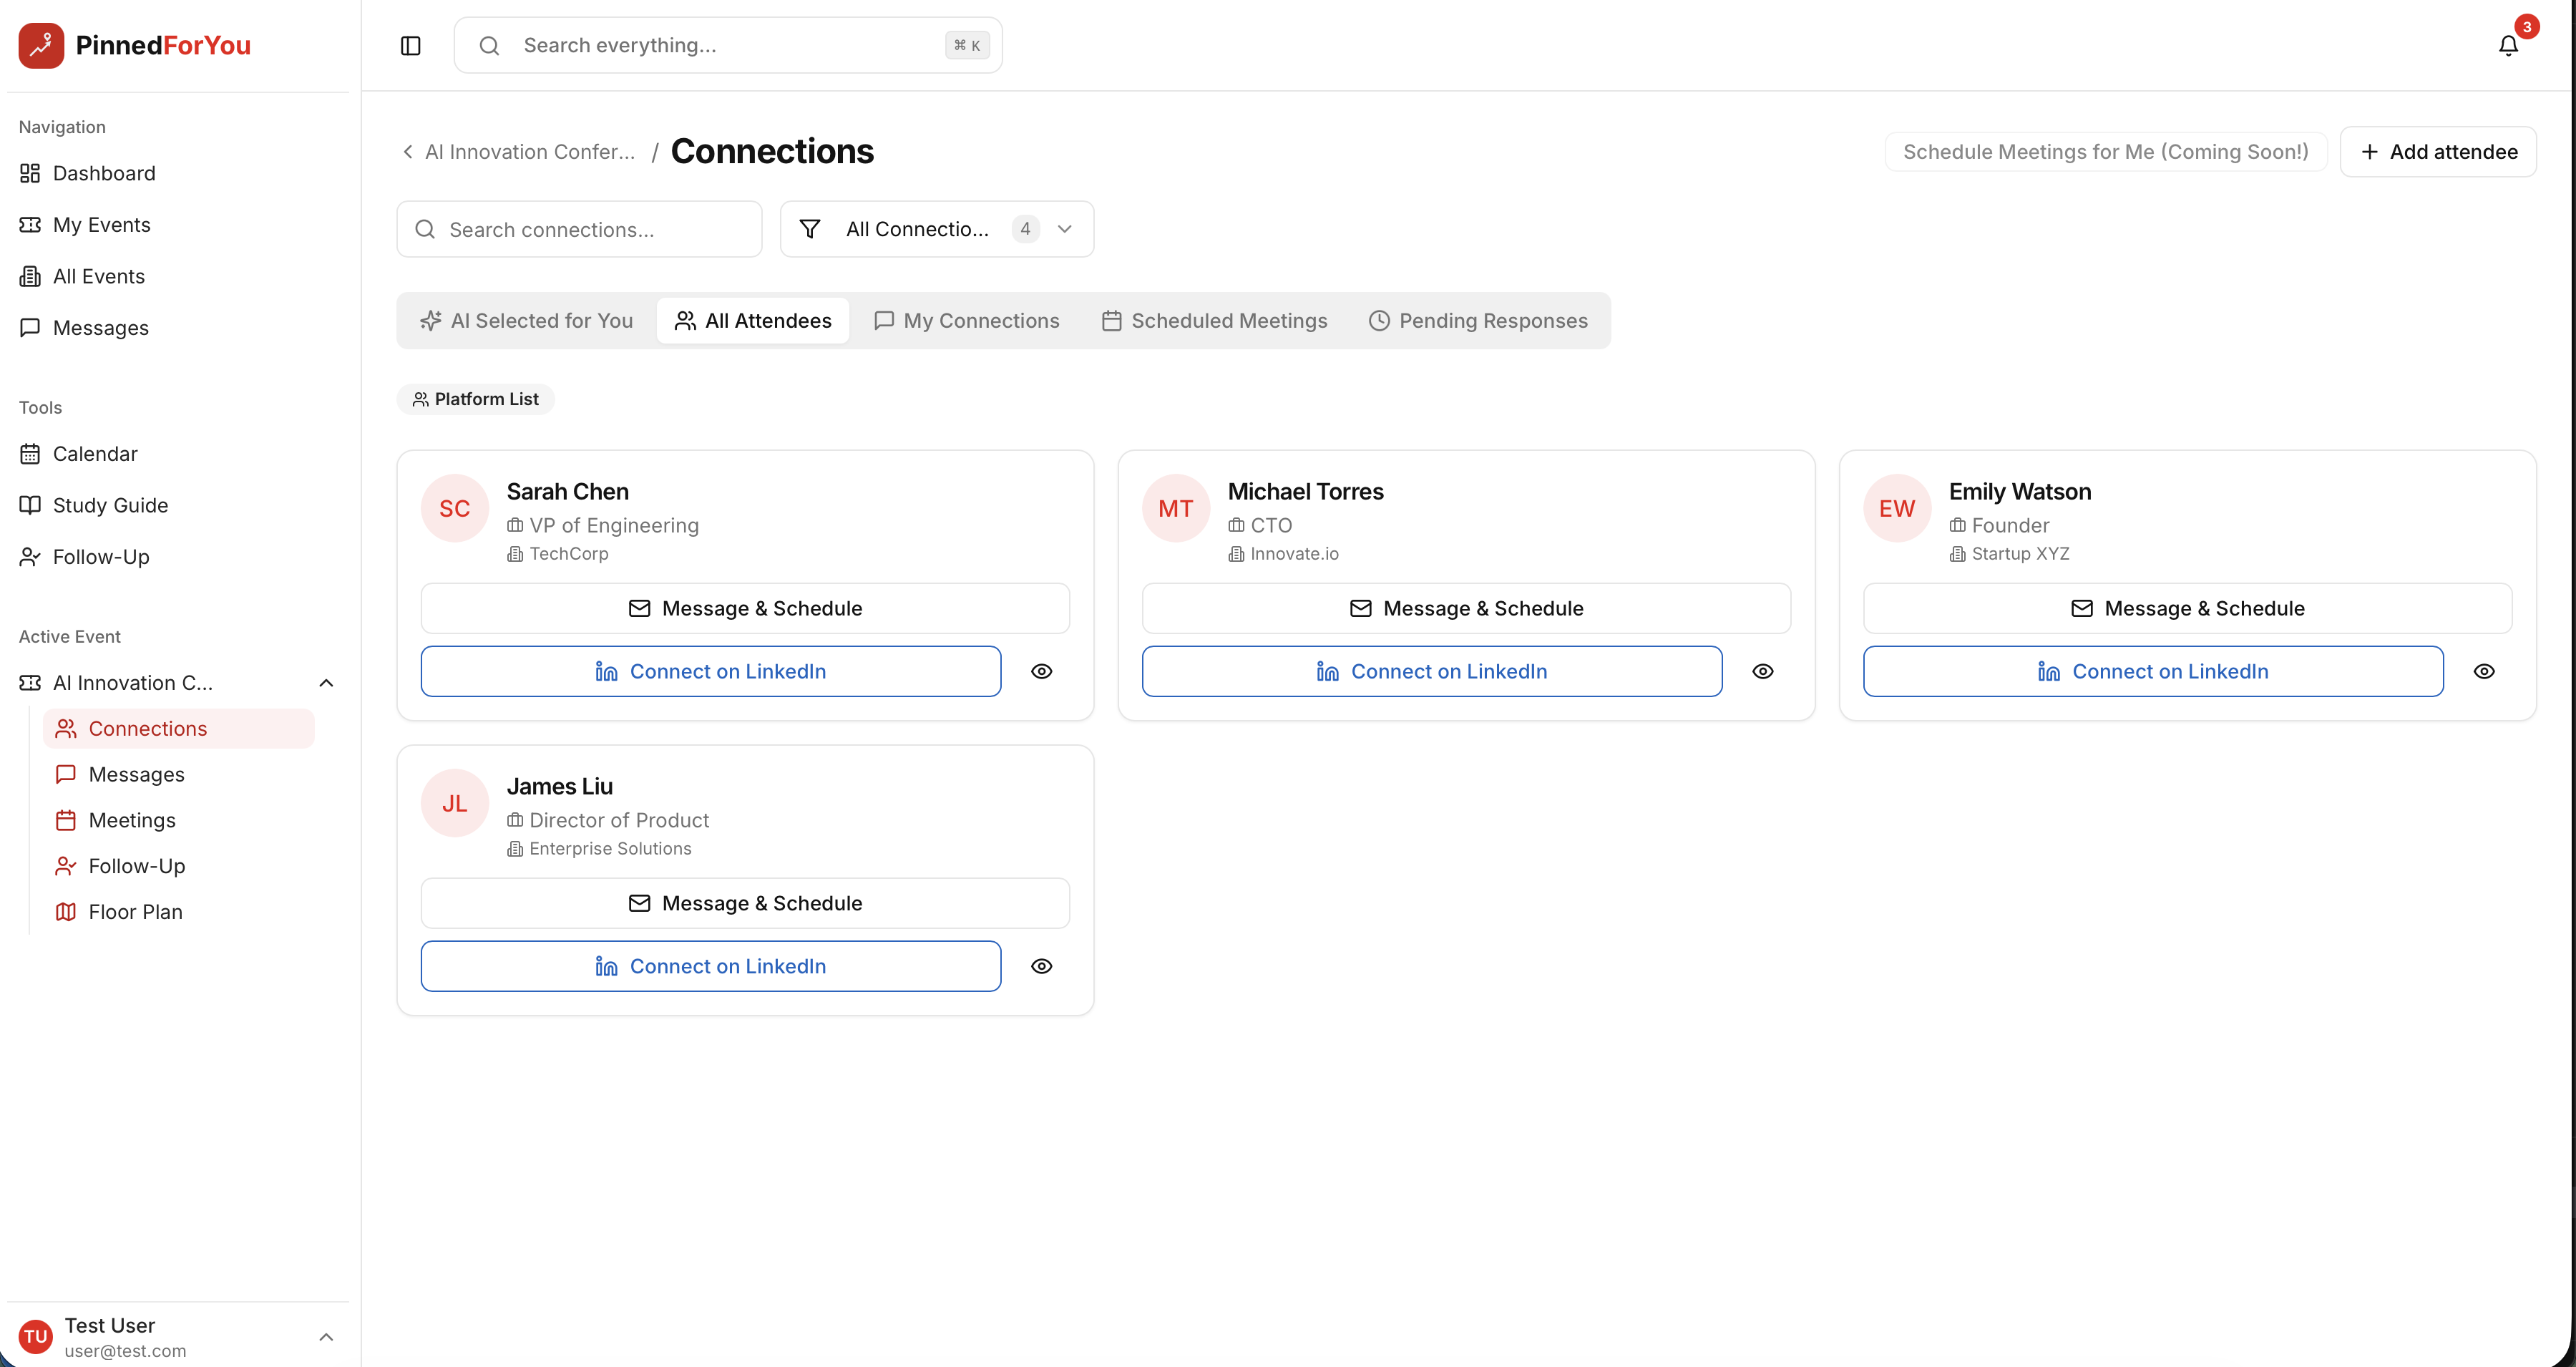Screen dimensions: 2576x1367
Task: Open the Floor Plan for the event
Action: [x=135, y=911]
